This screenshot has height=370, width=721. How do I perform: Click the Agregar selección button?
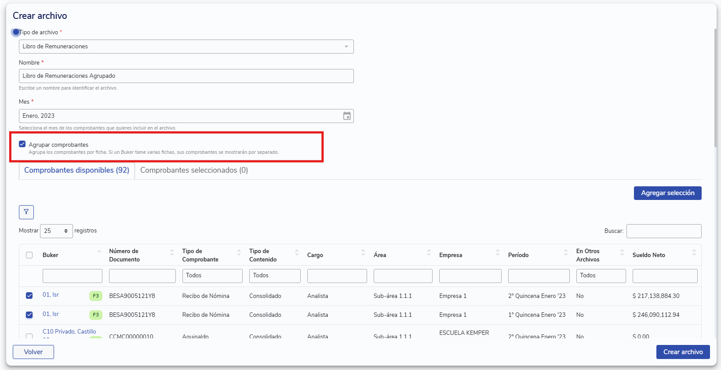(667, 193)
